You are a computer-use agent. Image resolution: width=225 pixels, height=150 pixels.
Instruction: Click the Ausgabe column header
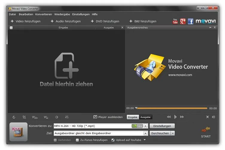point(109,28)
